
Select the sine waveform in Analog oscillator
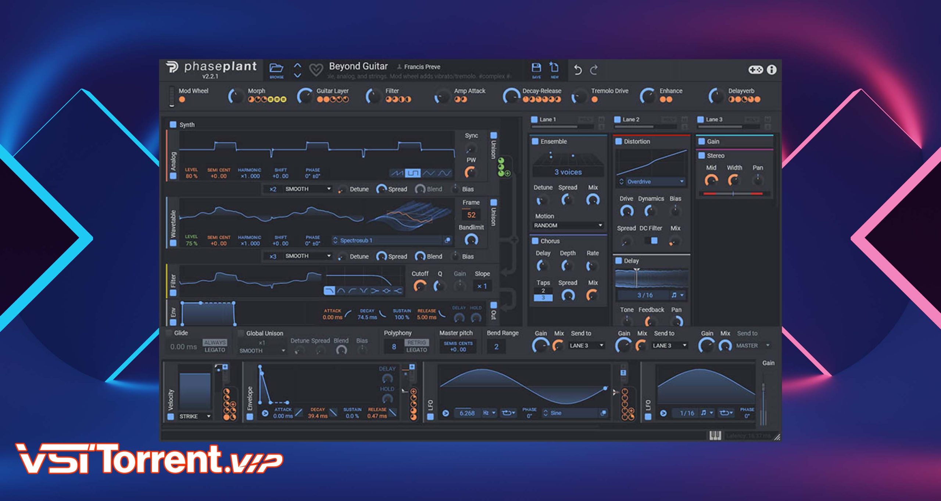pyautogui.click(x=444, y=173)
